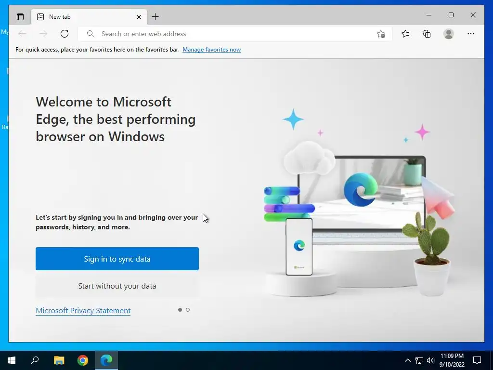Open File Explorer from taskbar

59,360
